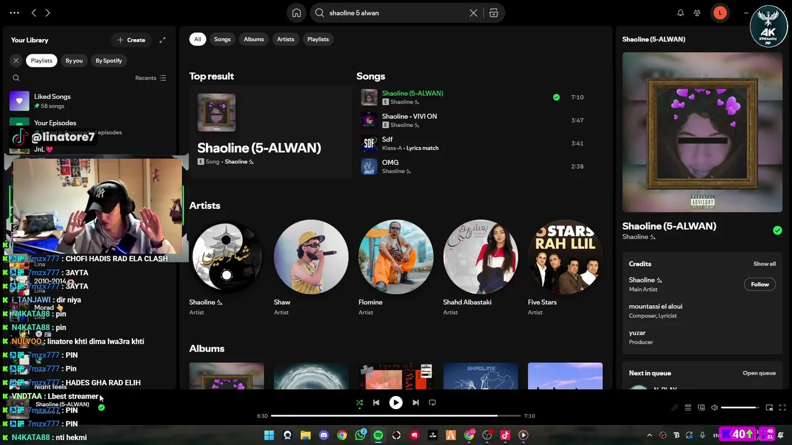Skip to the next track

[x=416, y=403]
